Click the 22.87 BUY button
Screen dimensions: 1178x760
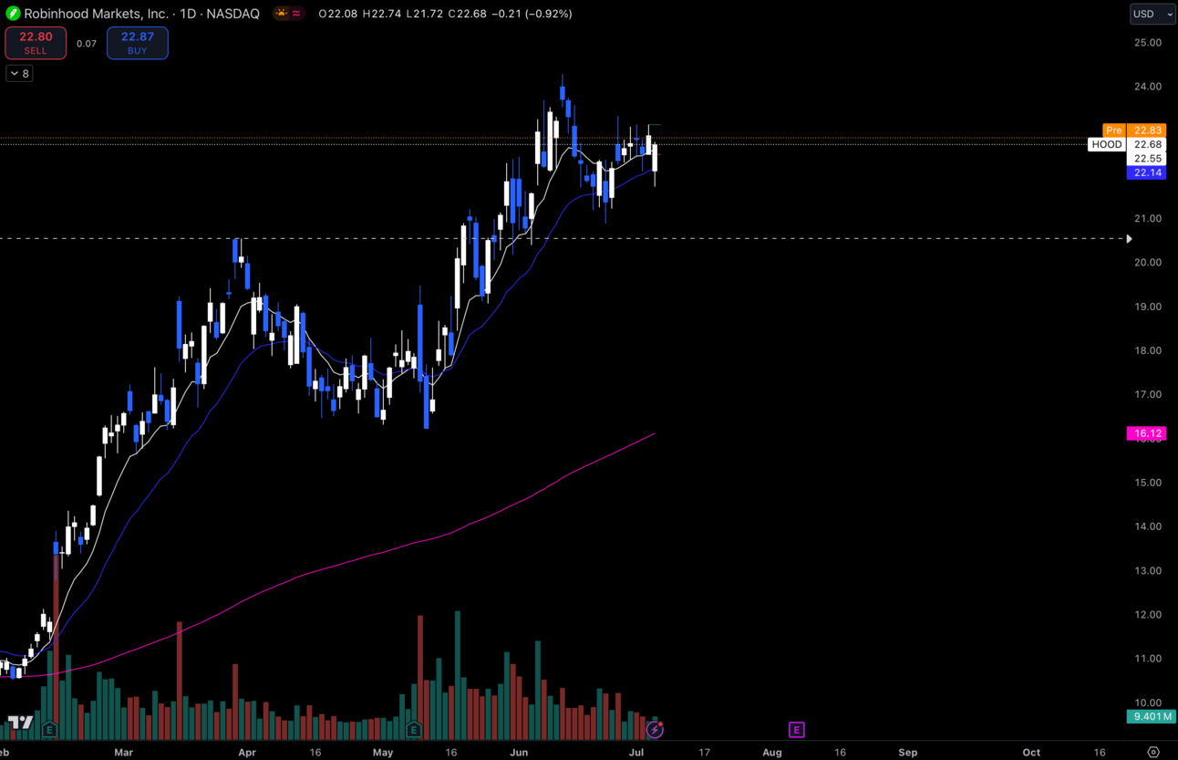138,43
